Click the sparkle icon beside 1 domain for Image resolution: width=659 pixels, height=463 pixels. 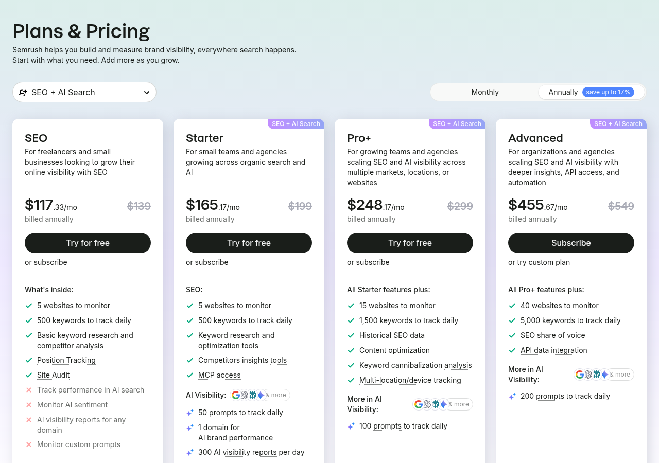(x=190, y=428)
